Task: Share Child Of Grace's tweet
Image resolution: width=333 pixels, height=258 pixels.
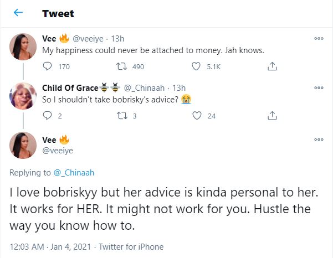Action: point(271,116)
